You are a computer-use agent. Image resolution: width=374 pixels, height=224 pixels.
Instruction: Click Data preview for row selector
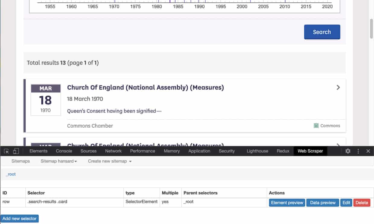[x=323, y=203]
